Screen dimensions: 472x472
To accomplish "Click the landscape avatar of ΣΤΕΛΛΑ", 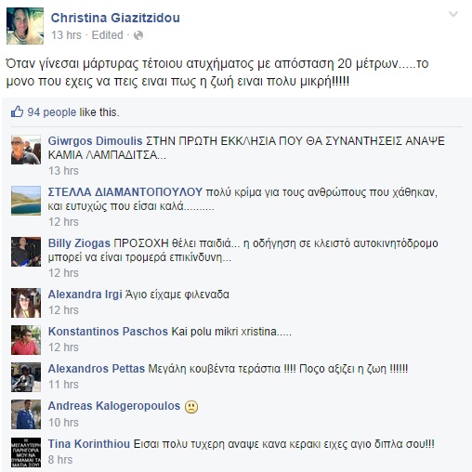I will coord(26,201).
